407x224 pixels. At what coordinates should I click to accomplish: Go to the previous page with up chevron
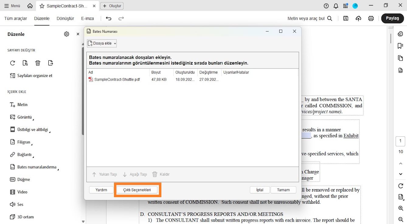point(401,164)
